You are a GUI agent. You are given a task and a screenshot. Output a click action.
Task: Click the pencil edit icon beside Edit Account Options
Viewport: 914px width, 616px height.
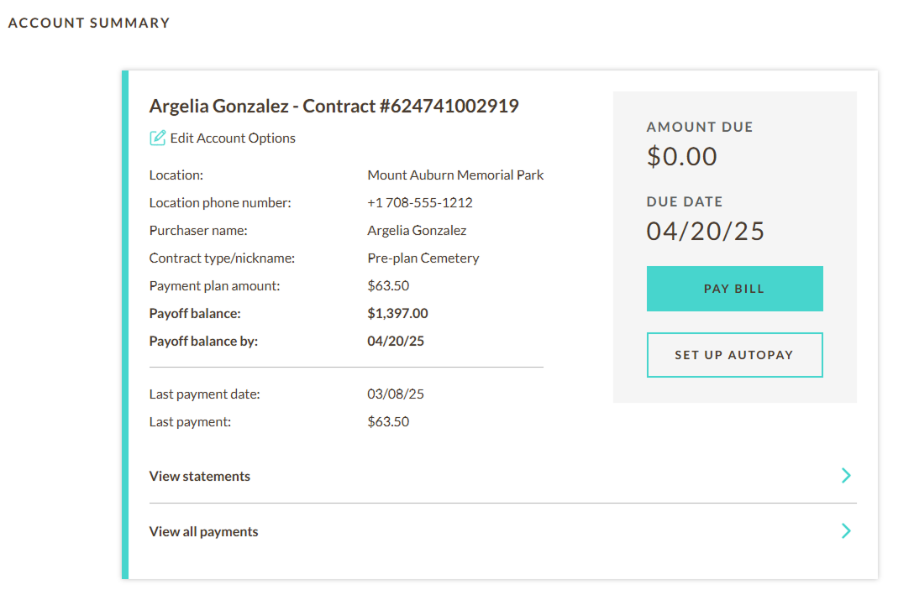point(157,138)
